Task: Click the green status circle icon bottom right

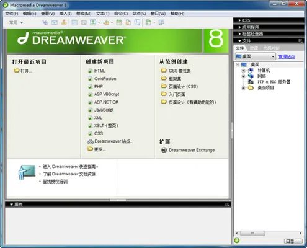Action: click(x=237, y=241)
